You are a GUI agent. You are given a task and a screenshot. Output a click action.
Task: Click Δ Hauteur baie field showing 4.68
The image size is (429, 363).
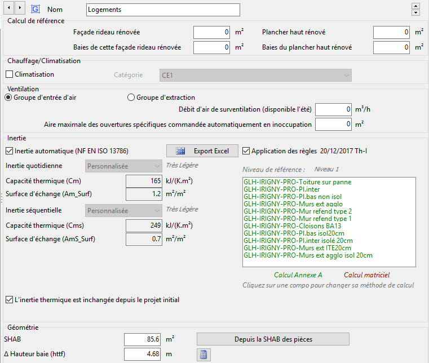click(x=142, y=354)
